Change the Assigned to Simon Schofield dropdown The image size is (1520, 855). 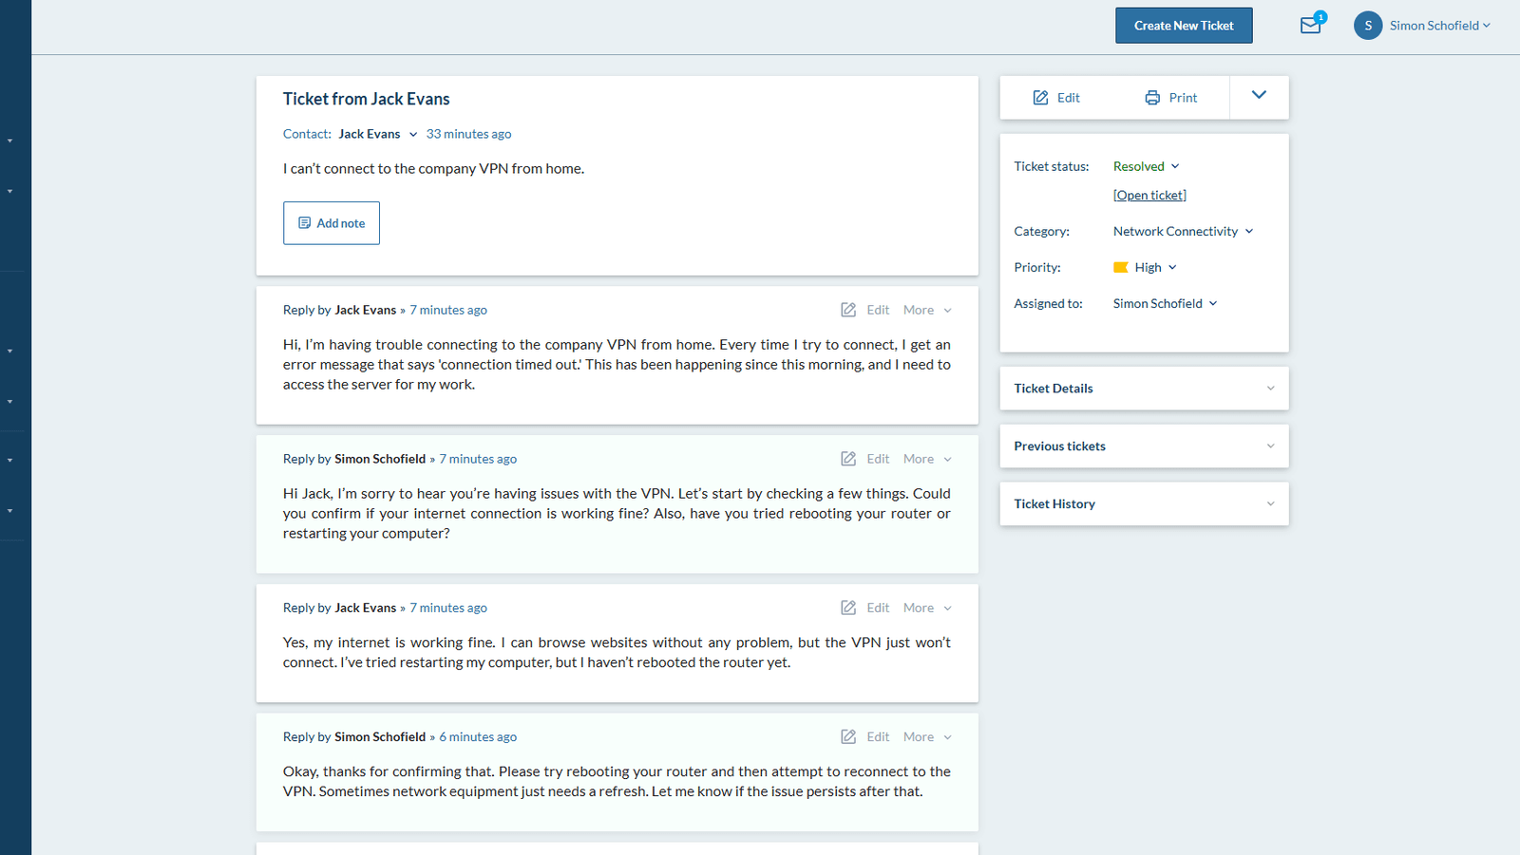1165,304
